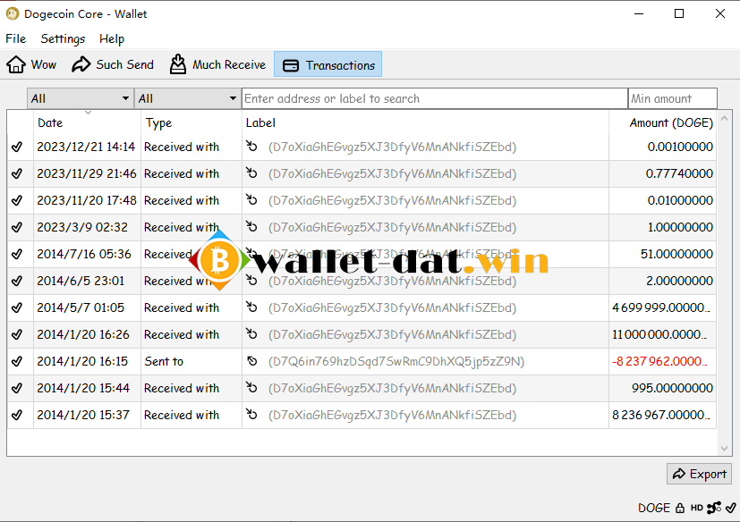Click confirmed checkmark icon for 2023/11/29 21:46
This screenshot has height=522, width=740.
(x=17, y=173)
